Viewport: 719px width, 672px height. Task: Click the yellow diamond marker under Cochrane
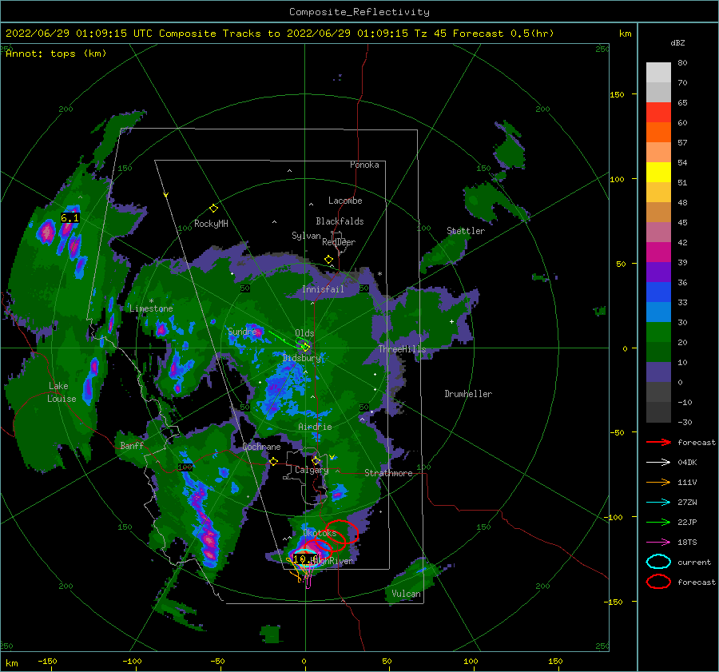tap(274, 461)
